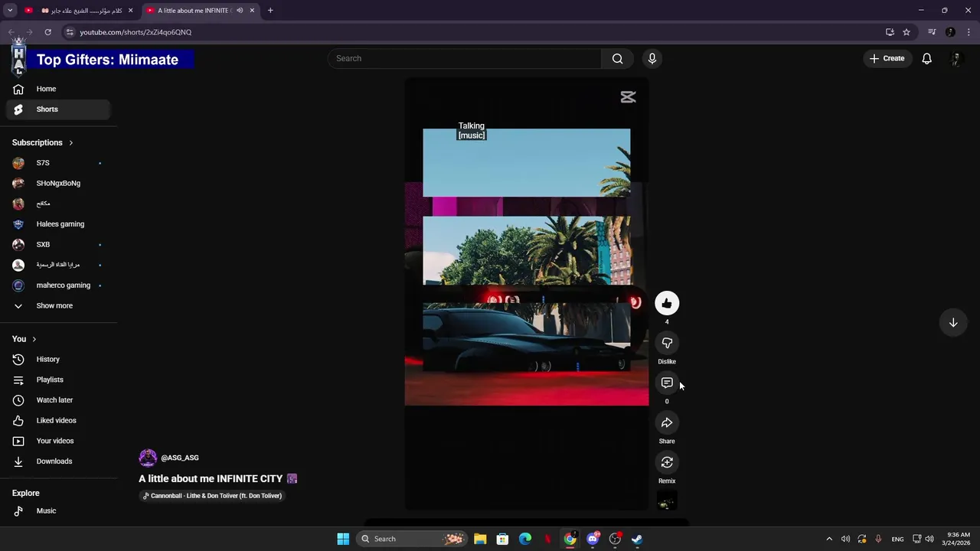Image resolution: width=980 pixels, height=551 pixels.
Task: Open Chrome profile avatar
Action: point(950,32)
